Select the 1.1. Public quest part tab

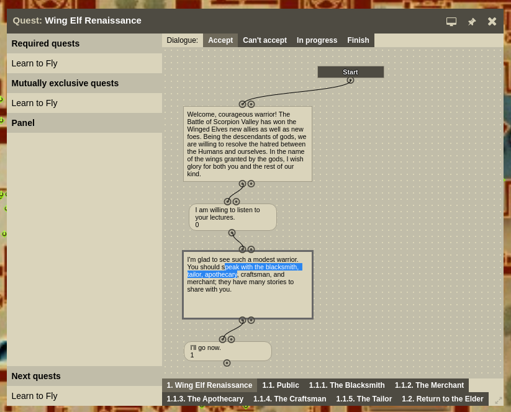click(280, 385)
